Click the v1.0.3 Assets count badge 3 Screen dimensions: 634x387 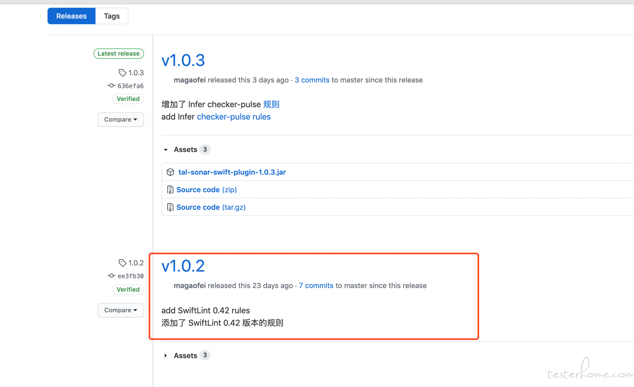[205, 149]
